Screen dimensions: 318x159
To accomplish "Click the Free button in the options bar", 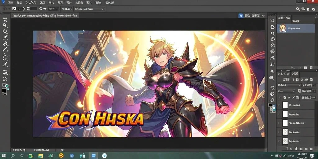I will [66, 9].
